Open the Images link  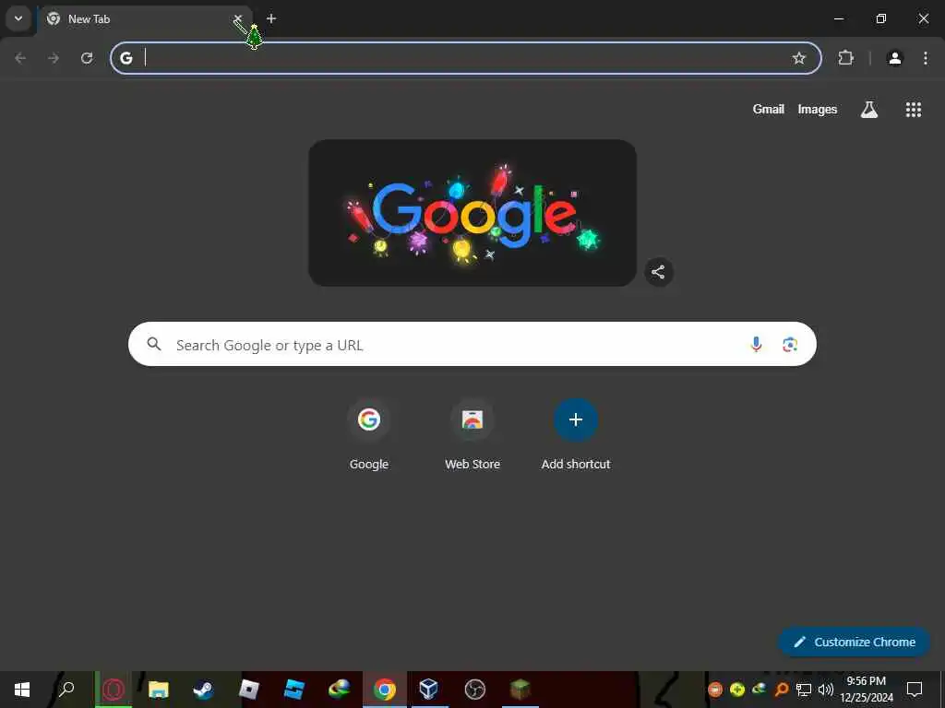point(818,109)
